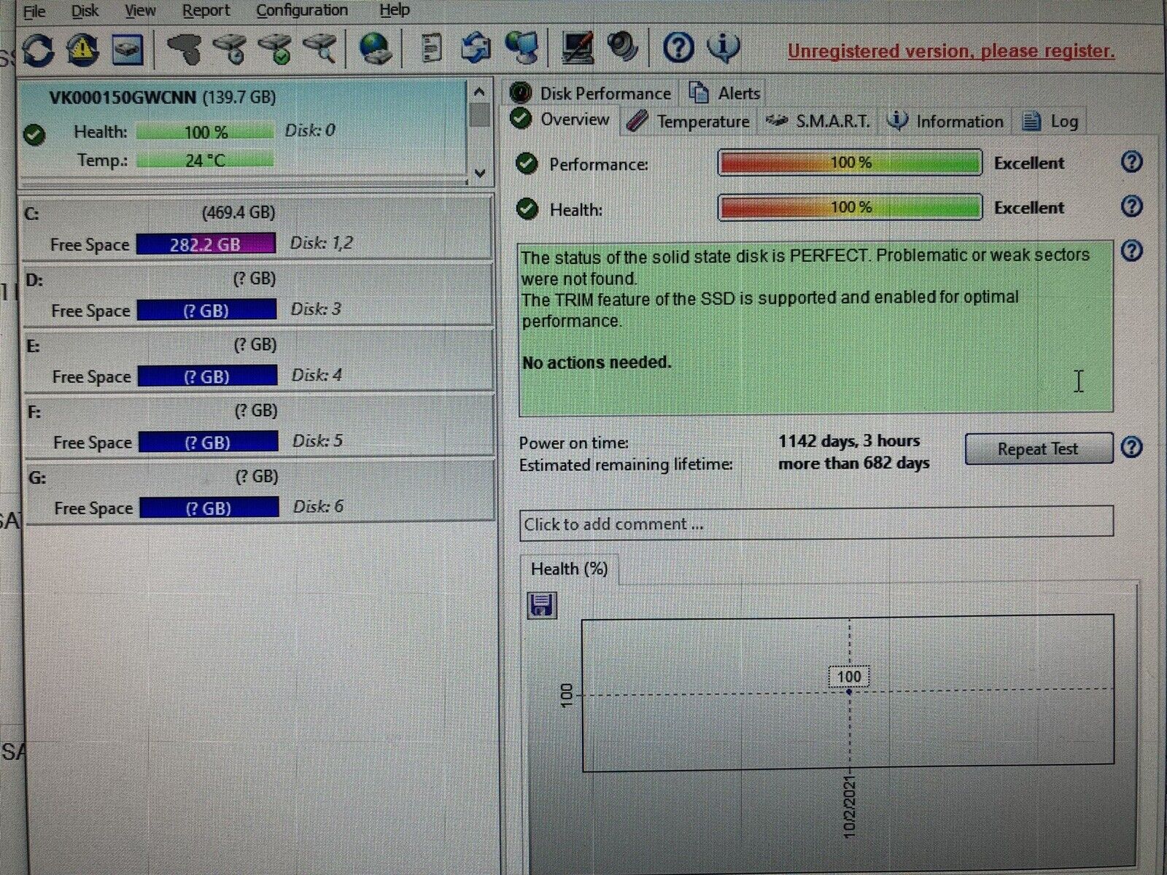Click the blue question mark toolbar icon
Image resolution: width=1167 pixels, height=875 pixels.
tap(678, 49)
